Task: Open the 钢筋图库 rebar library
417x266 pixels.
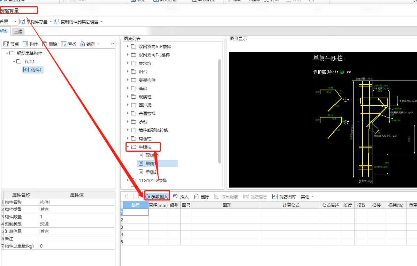Action: [x=284, y=197]
